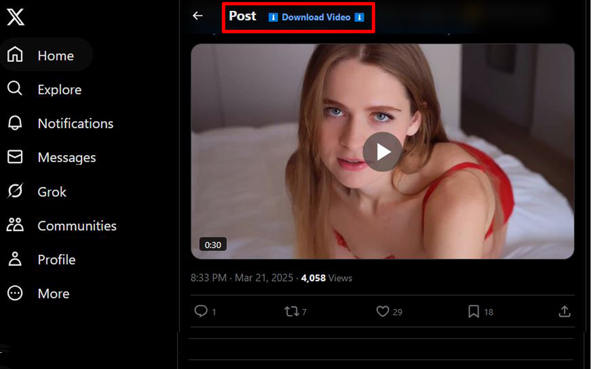
Task: Repost the video post
Action: (293, 311)
